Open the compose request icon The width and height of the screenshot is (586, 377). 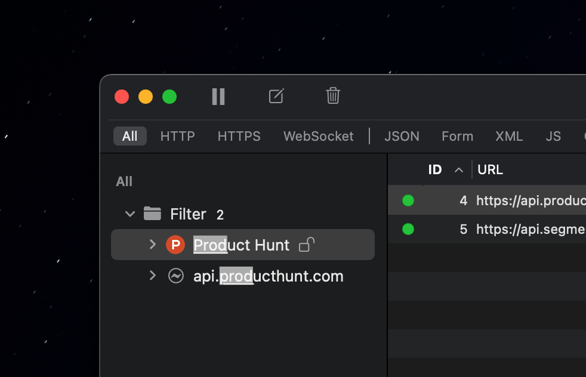276,96
